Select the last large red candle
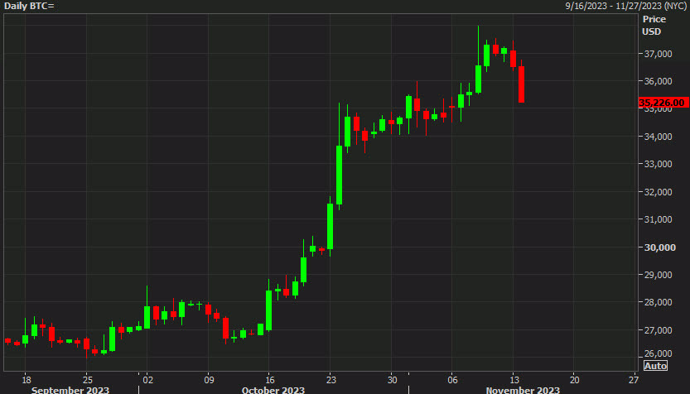This screenshot has width=690, height=394. point(522,84)
